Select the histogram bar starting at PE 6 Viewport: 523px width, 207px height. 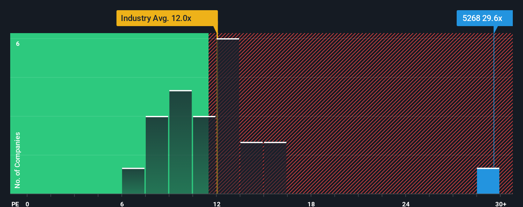[133, 181]
